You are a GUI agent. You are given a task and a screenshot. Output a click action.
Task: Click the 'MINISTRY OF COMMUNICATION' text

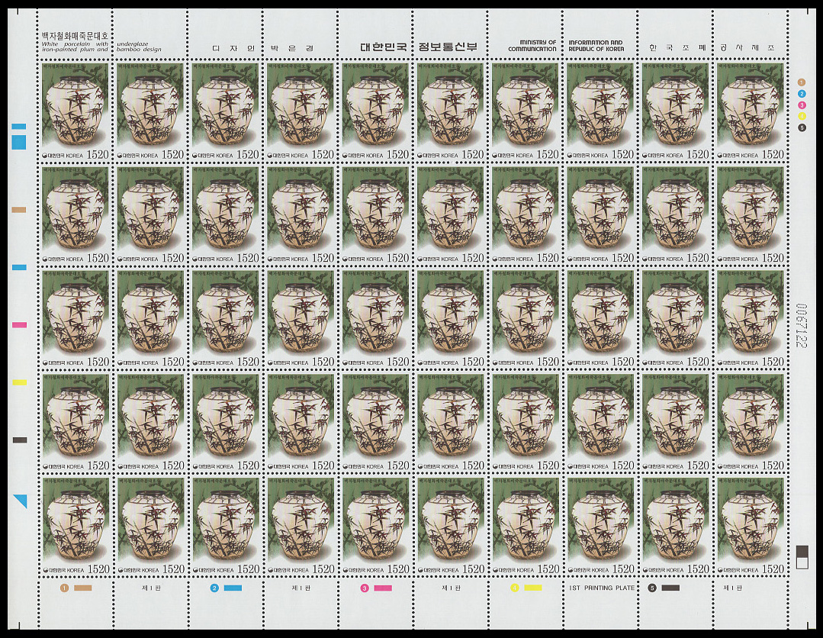[x=532, y=46]
